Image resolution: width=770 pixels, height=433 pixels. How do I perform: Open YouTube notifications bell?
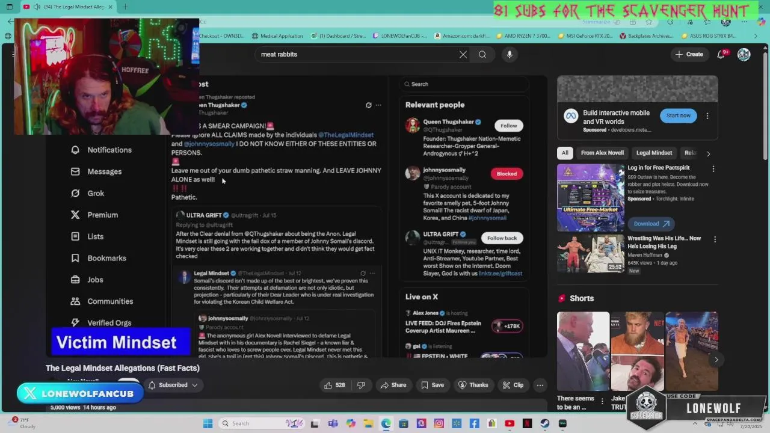tap(721, 54)
